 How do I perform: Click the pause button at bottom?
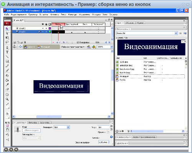coord(11,150)
